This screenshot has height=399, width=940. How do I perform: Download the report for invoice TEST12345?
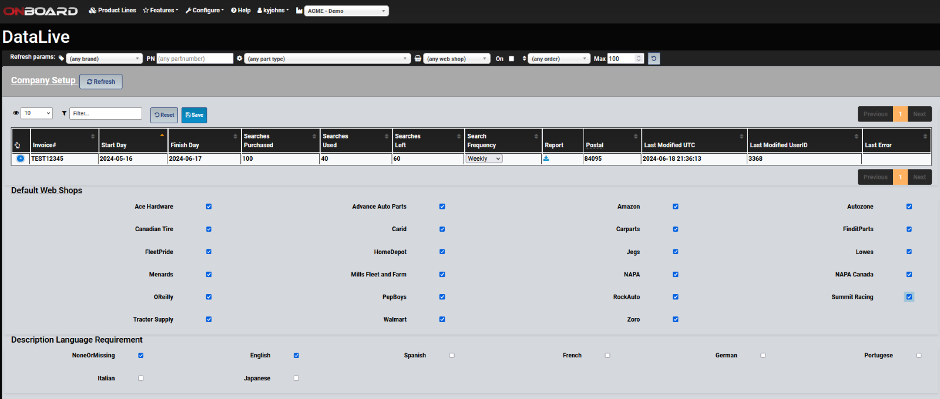pyautogui.click(x=546, y=158)
